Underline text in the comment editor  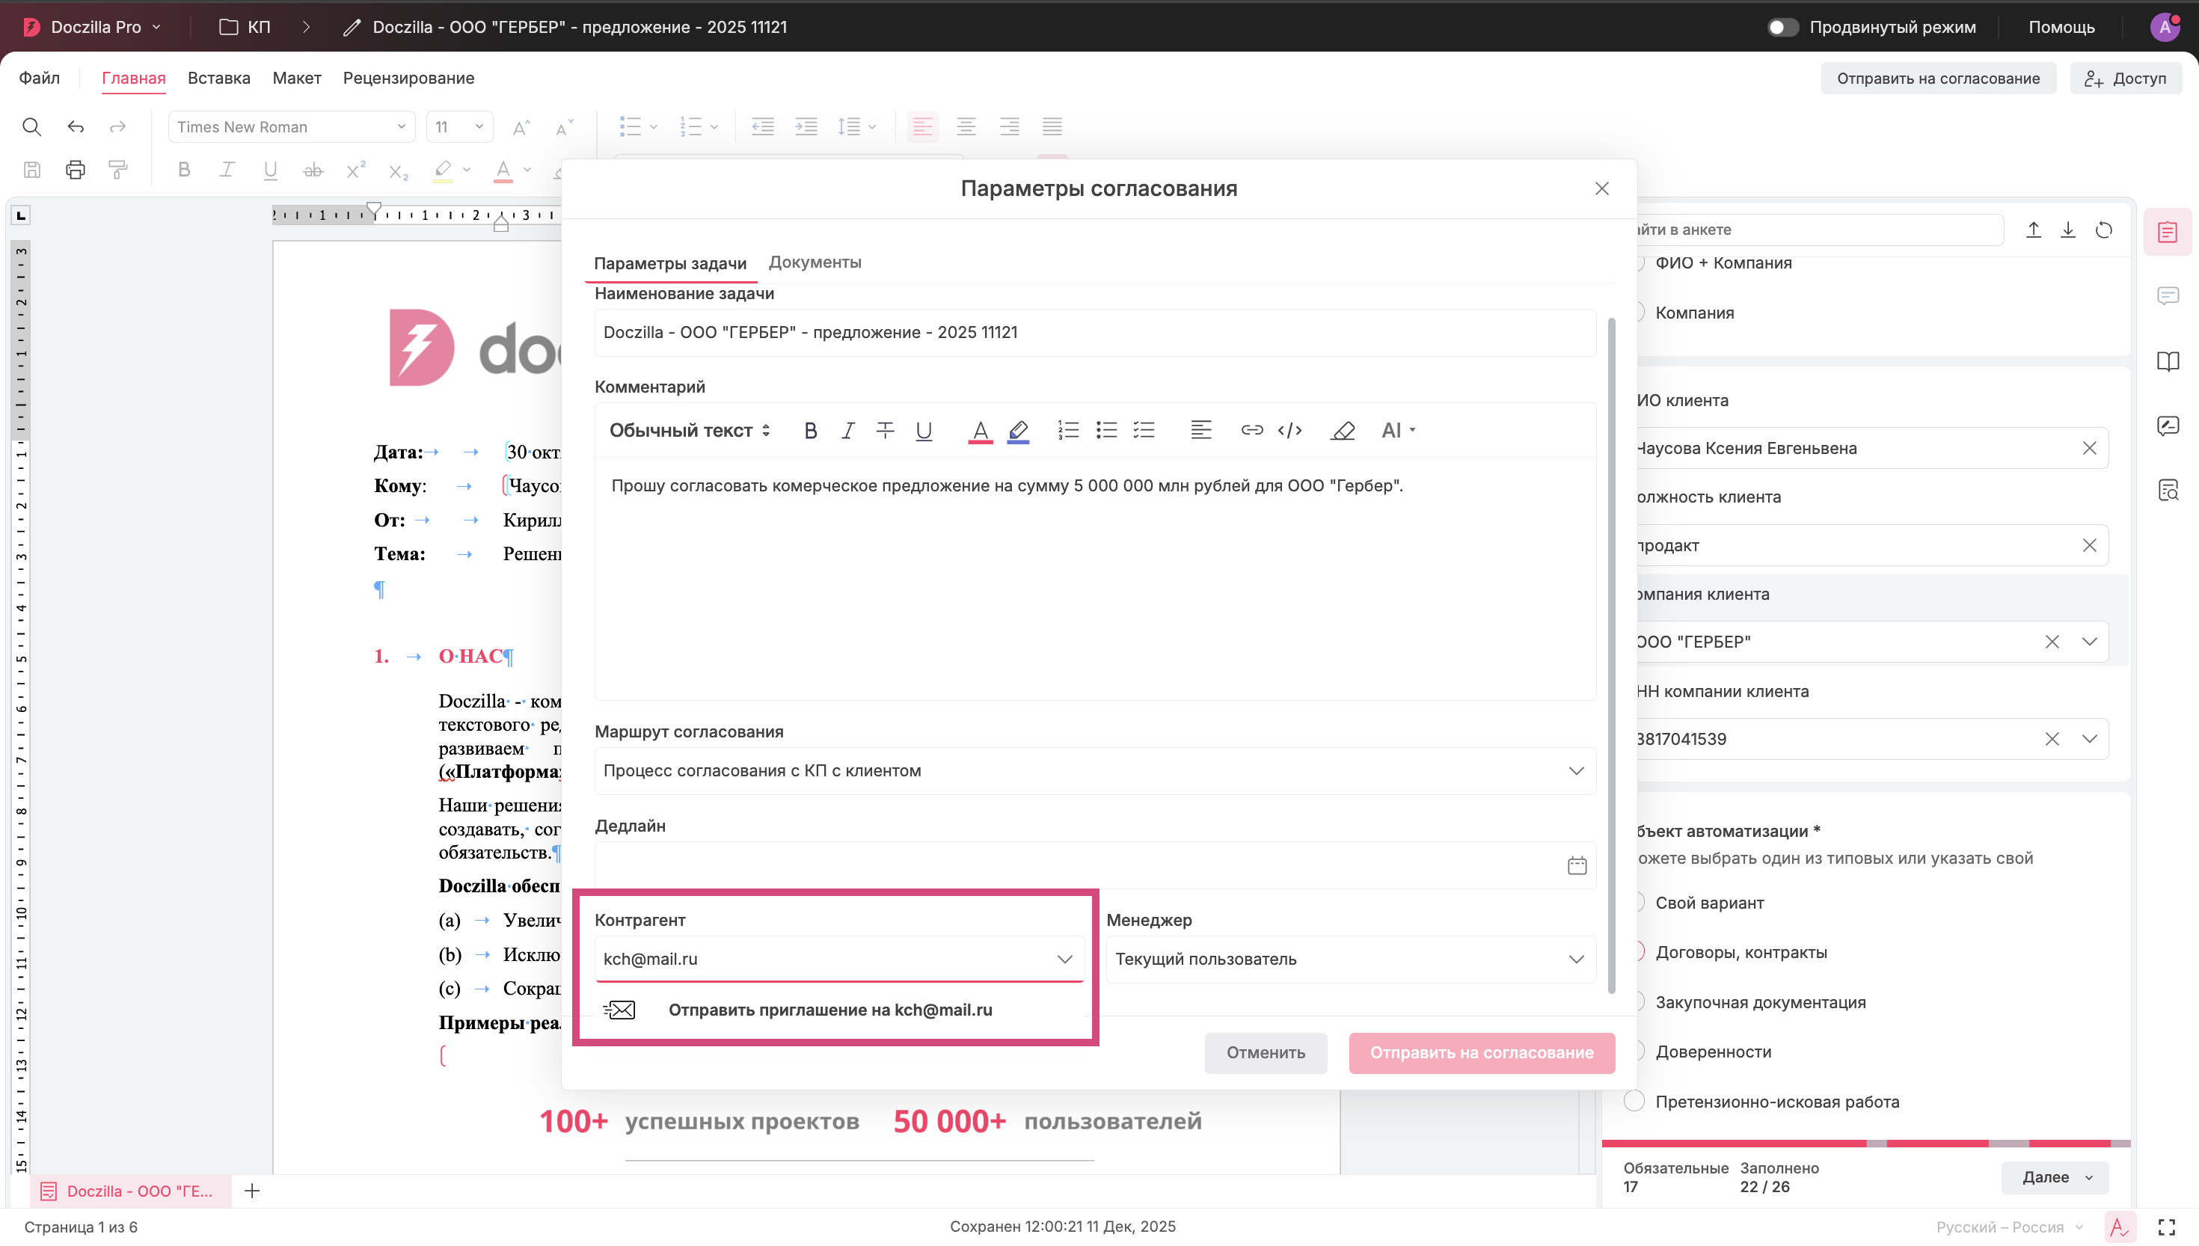click(923, 431)
